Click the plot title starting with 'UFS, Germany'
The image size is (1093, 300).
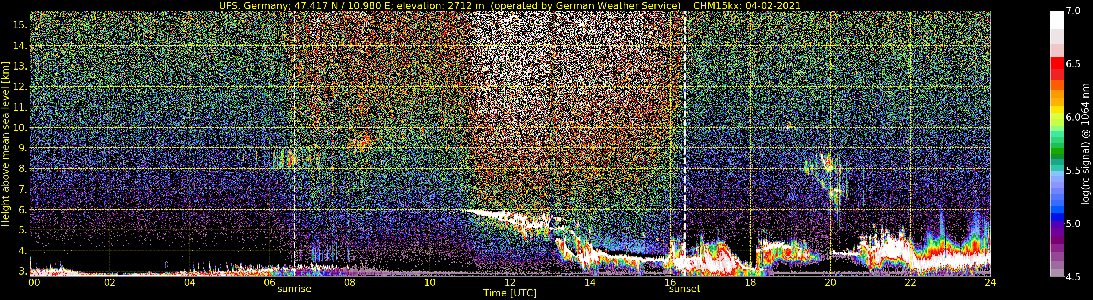pyautogui.click(x=510, y=5)
